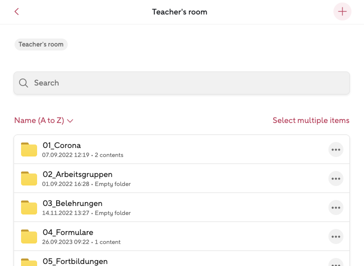Open more options for 01_Corona
Image resolution: width=364 pixels, height=266 pixels.
(x=335, y=149)
